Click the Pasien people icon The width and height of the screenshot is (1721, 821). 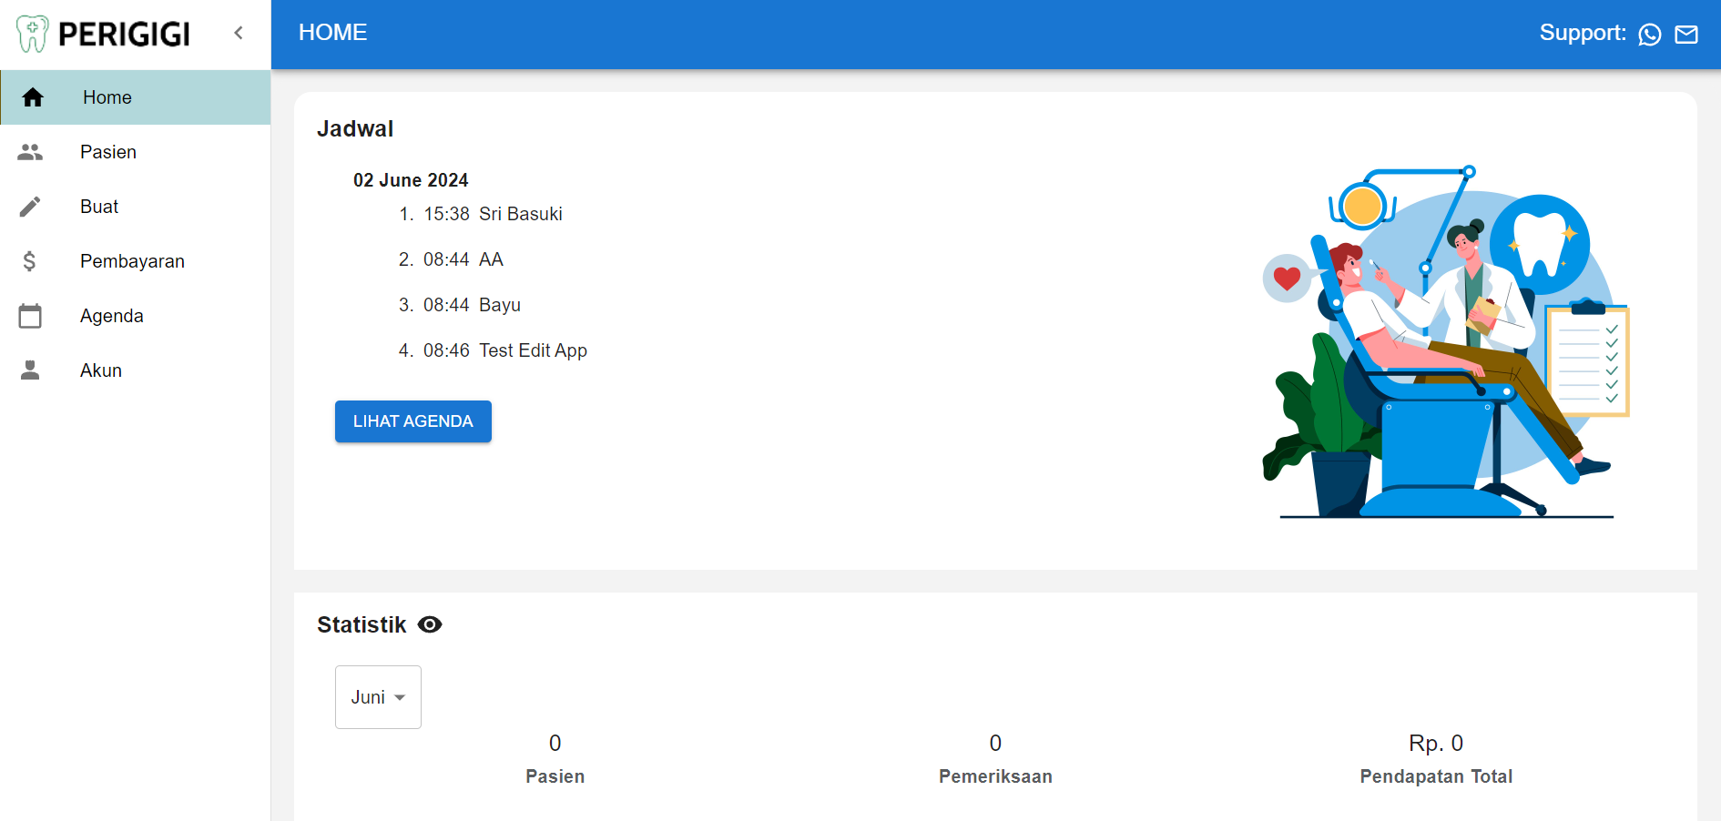pyautogui.click(x=30, y=152)
